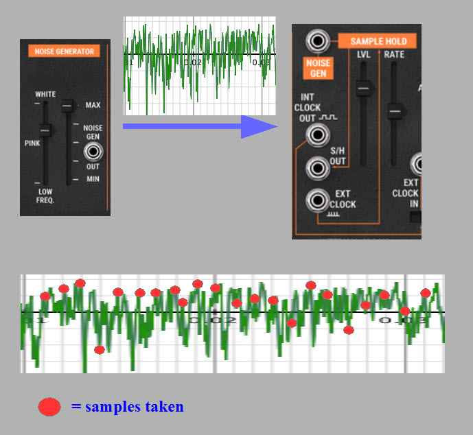Click the Sample Hold noise gen input jack
Viewport: 473px width, 435px height.
click(318, 41)
